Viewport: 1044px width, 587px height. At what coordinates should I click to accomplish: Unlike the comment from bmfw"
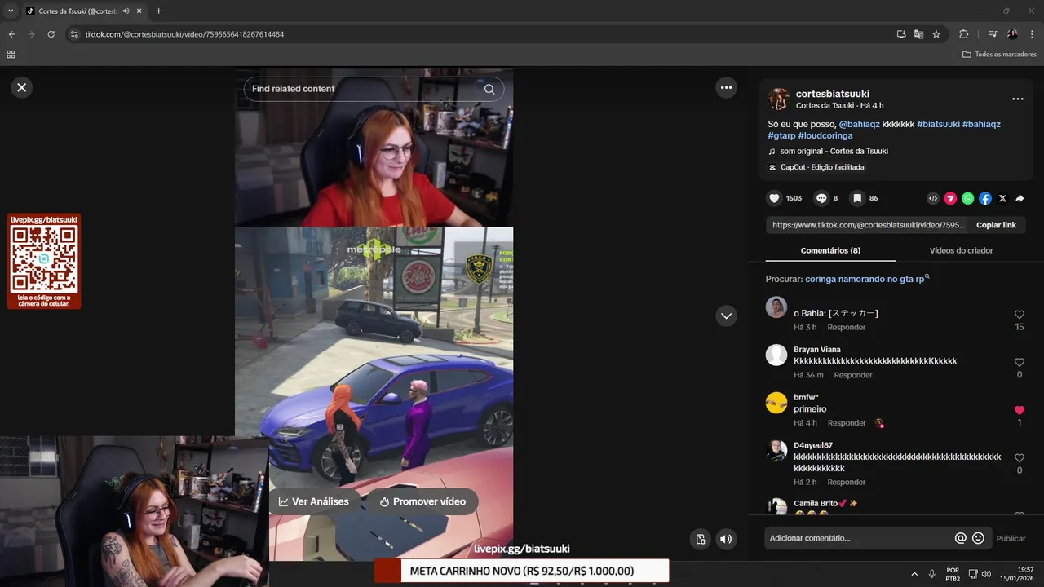pyautogui.click(x=1019, y=410)
